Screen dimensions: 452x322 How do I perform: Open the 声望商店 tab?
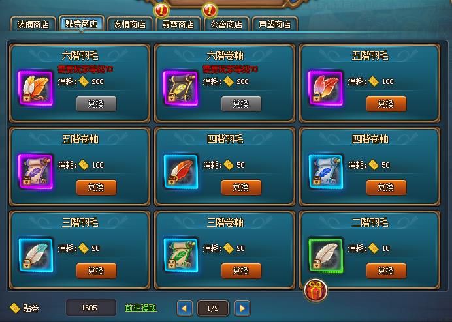click(275, 24)
